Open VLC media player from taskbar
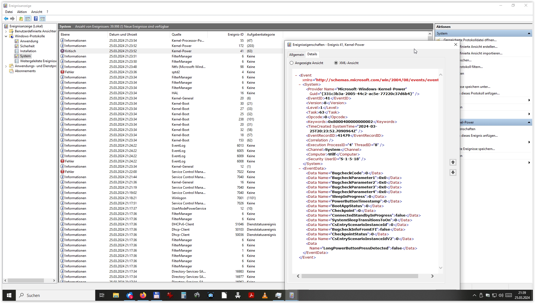 [x=265, y=295]
